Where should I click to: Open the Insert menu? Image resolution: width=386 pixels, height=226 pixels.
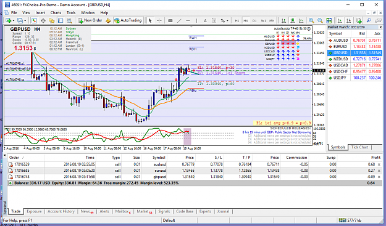point(40,13)
